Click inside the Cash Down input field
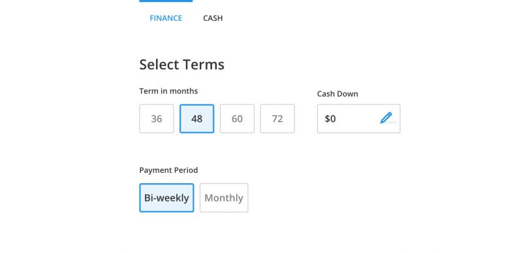The image size is (522, 253). click(358, 119)
